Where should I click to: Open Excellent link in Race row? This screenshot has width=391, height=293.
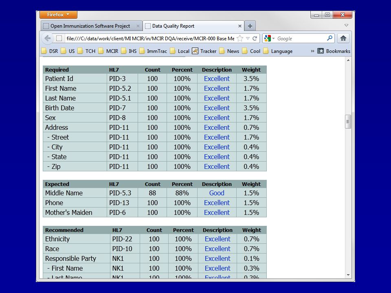pyautogui.click(x=217, y=248)
